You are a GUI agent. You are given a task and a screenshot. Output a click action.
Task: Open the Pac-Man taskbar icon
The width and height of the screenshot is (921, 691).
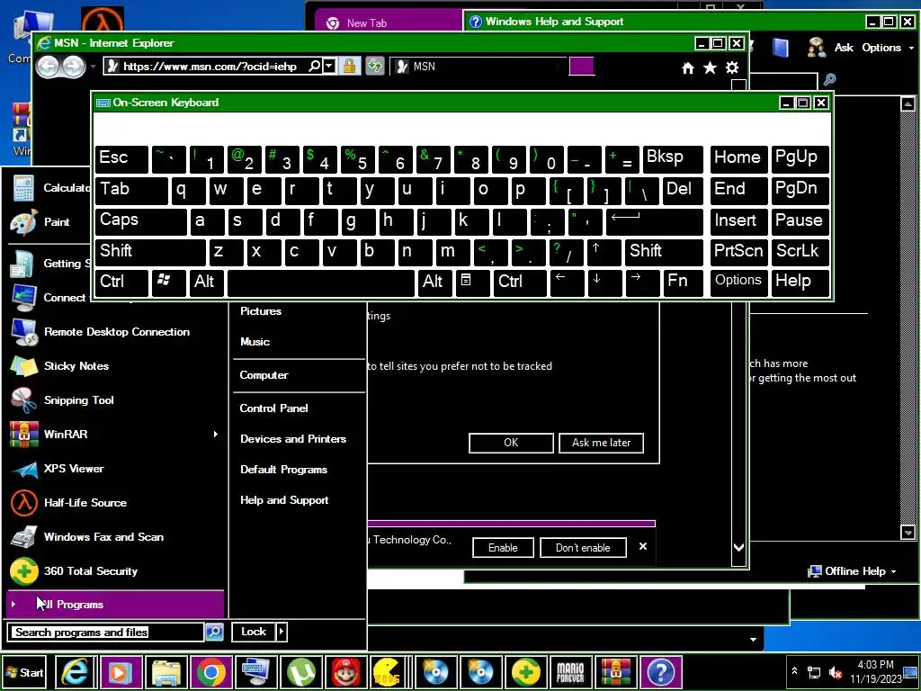click(x=387, y=671)
